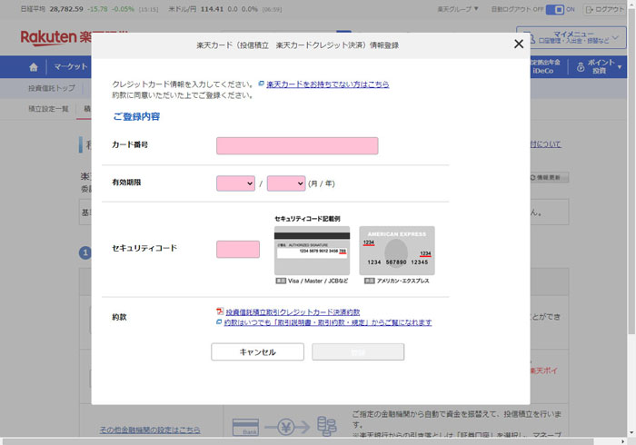Image resolution: width=636 pixels, height=445 pixels.
Task: Click the Rakuten logo
Action: click(x=55, y=37)
